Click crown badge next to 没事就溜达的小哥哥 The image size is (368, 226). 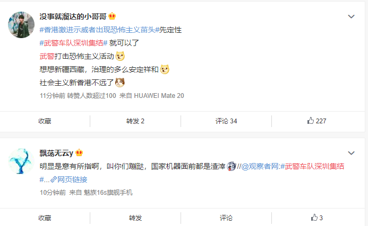pyautogui.click(x=112, y=16)
